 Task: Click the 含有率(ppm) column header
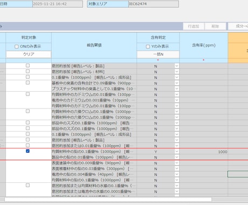click(204, 45)
